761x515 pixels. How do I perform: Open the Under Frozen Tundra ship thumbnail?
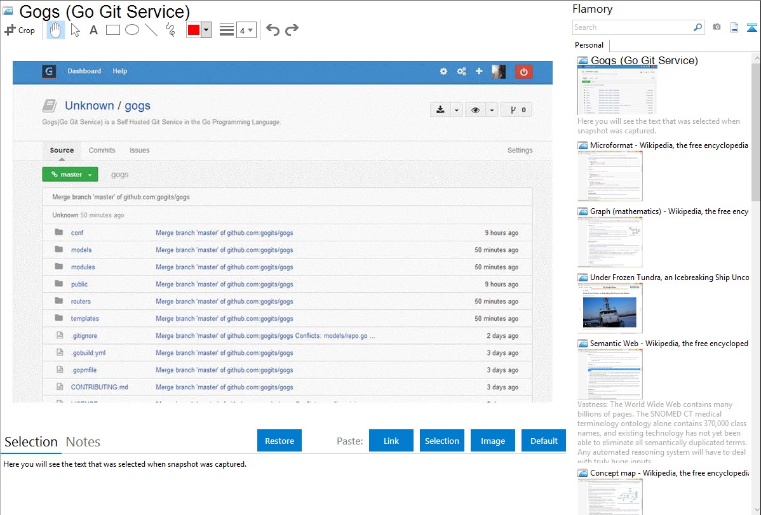(610, 308)
